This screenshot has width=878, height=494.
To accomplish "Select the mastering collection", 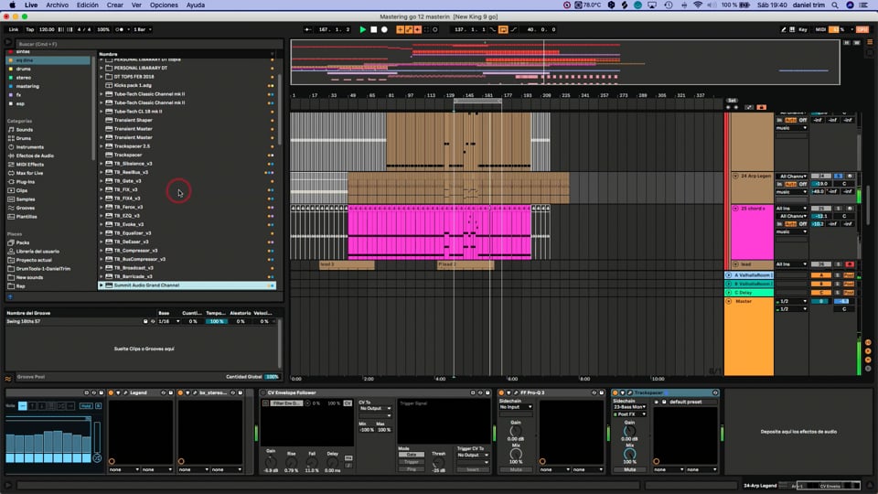I will tap(27, 86).
